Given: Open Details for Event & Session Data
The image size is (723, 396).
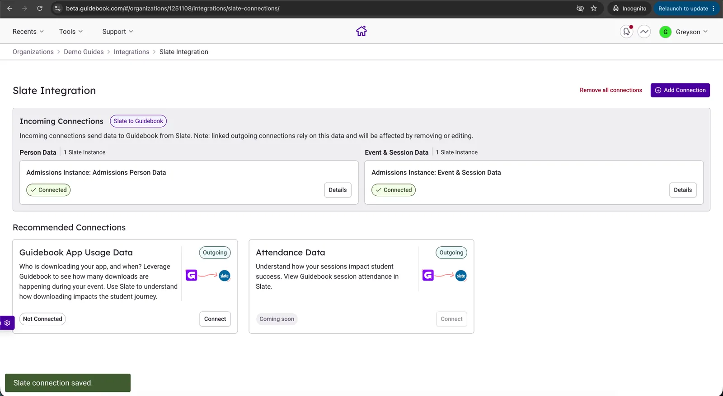Looking at the screenshot, I should tap(683, 190).
